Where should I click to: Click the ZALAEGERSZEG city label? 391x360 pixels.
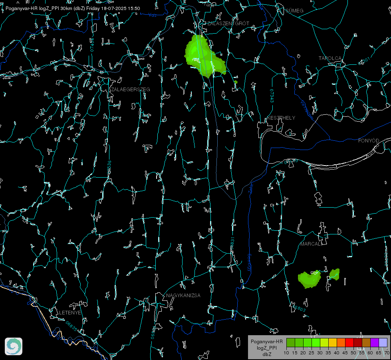click(131, 90)
